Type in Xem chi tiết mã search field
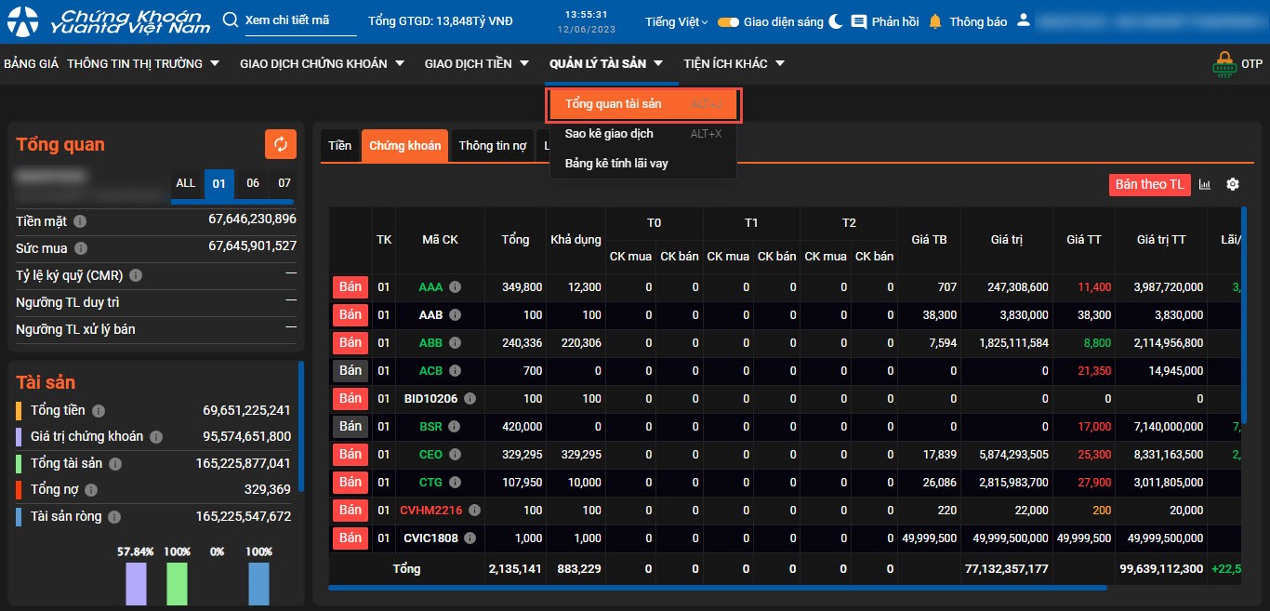 pos(300,20)
